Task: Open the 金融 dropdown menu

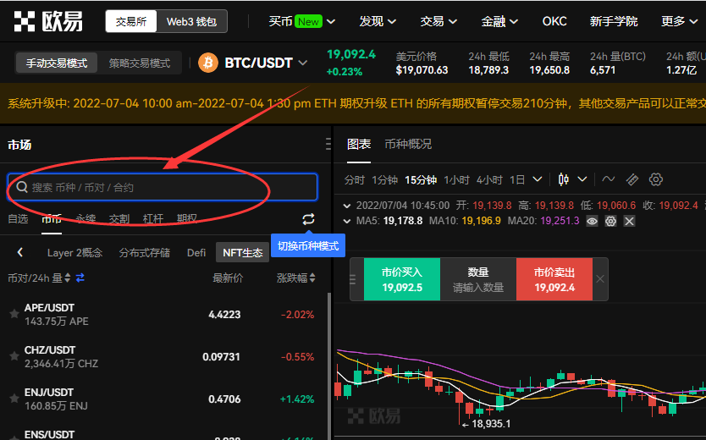Action: 499,21
